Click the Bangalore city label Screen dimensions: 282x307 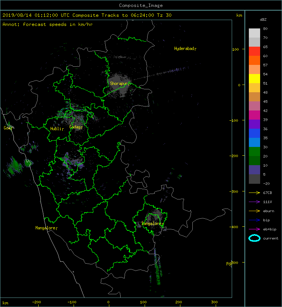click(153, 224)
